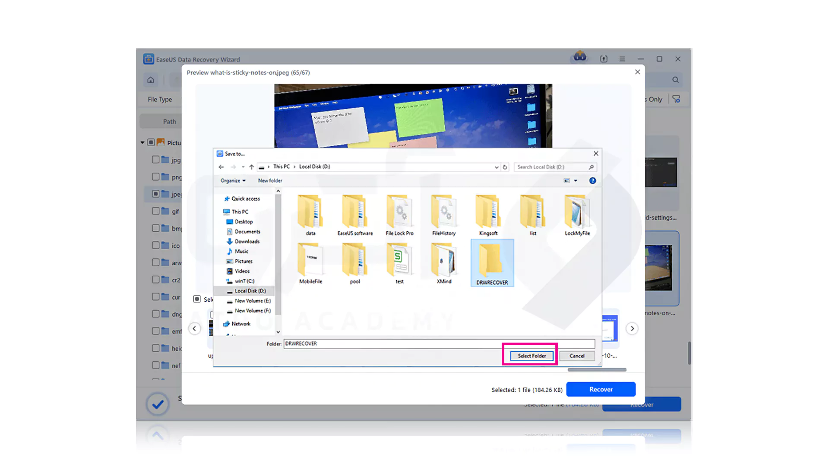Go up one folder level
Screen dimensions: 829x466
click(252, 167)
